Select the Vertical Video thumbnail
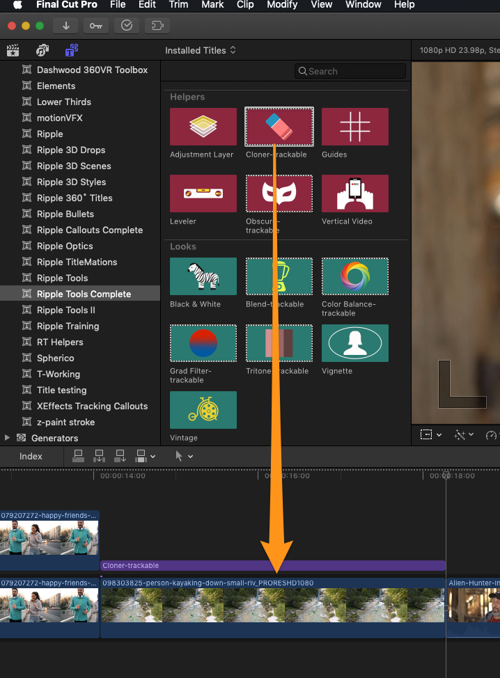The image size is (500, 678). tap(355, 194)
